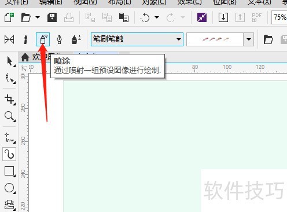Open the 位图(B) menu
This screenshot has height=212, width=287.
[x=225, y=2]
